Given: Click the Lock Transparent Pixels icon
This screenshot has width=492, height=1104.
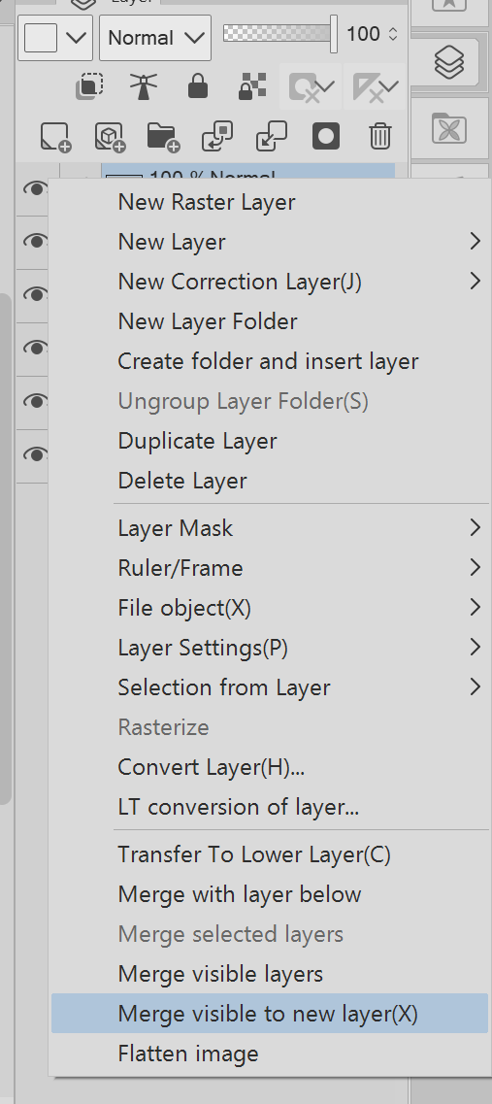Looking at the screenshot, I should [x=251, y=87].
